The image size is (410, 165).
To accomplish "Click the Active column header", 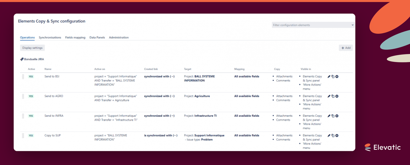I will pos(31,69).
